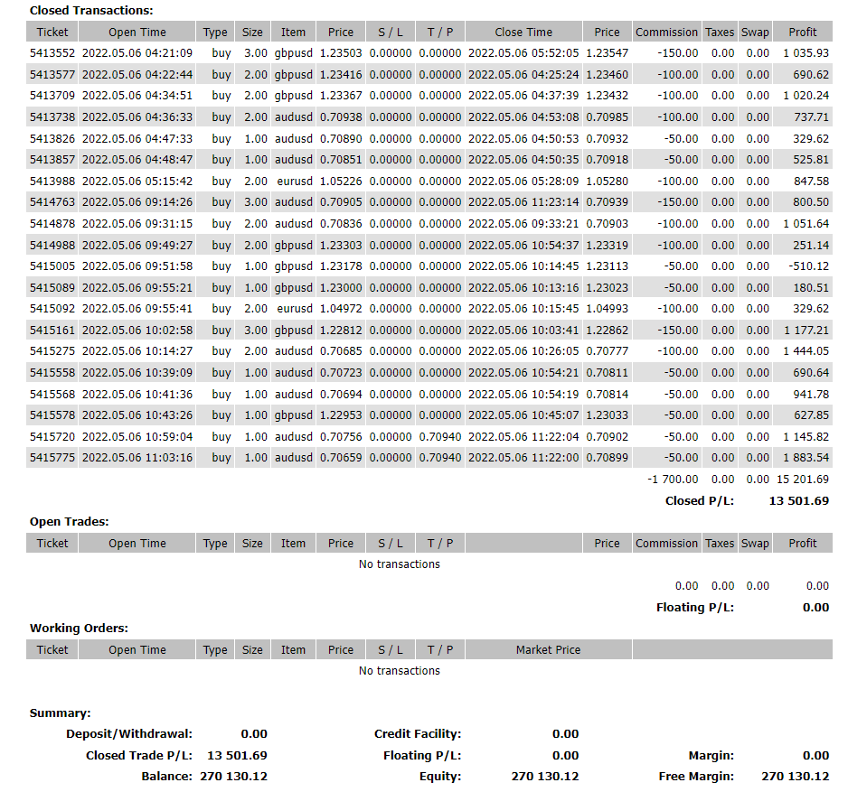
Task: Select open time 2022.05.06 09:14:26
Action: [x=137, y=202]
